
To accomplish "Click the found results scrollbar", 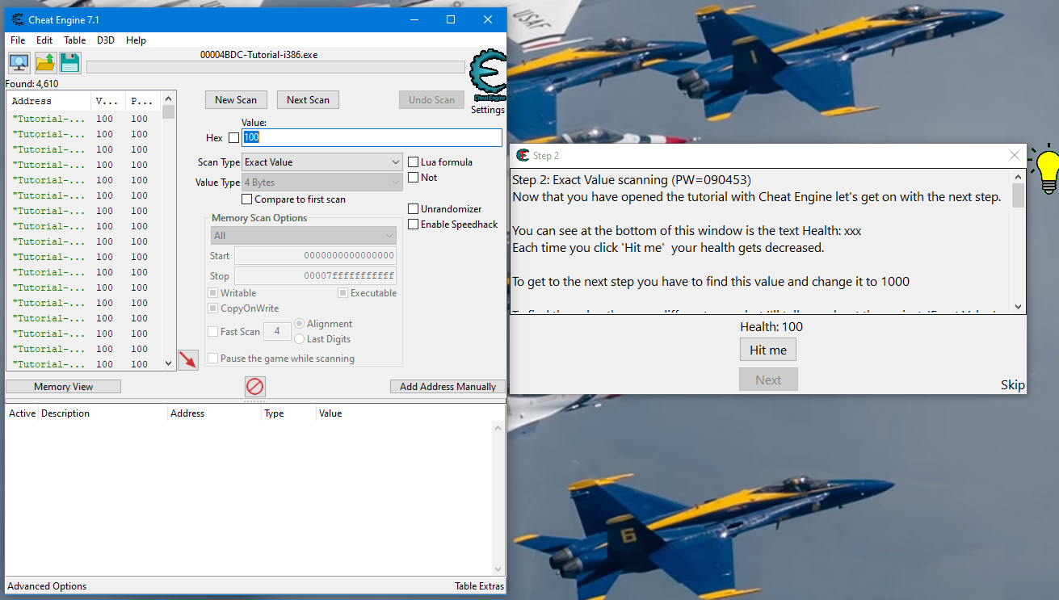I will pyautogui.click(x=168, y=113).
